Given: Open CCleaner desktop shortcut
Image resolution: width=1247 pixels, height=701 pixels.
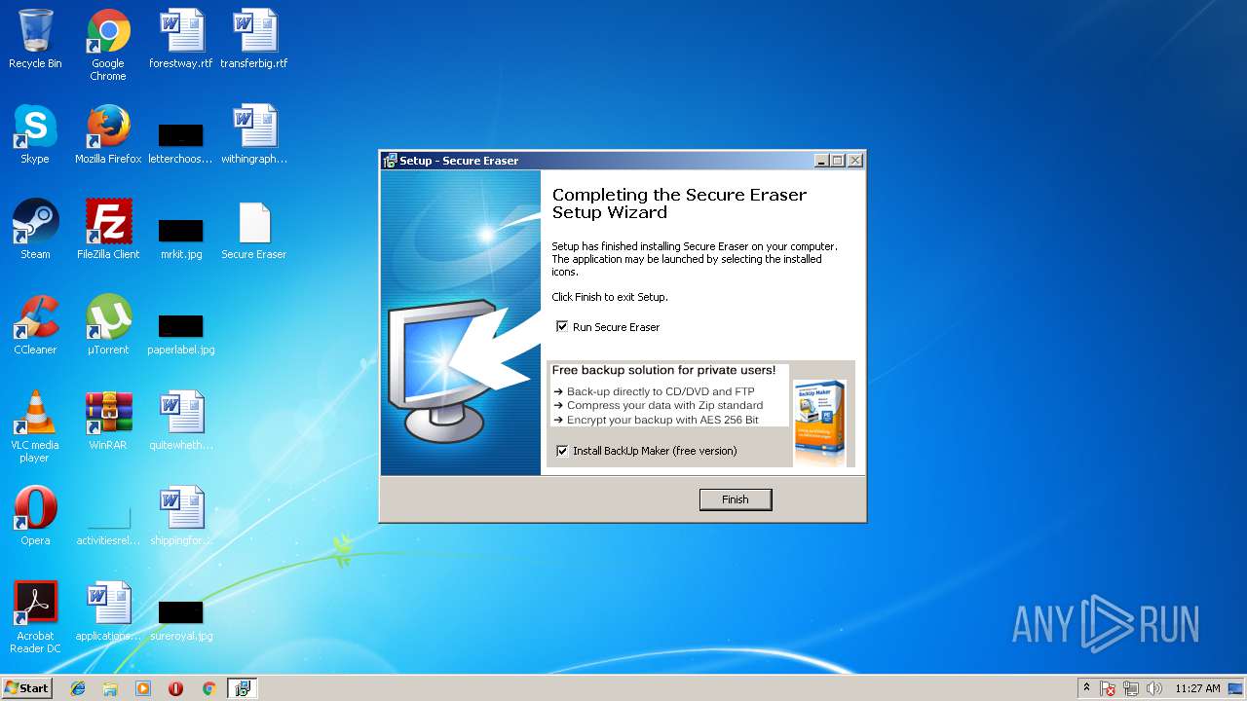Looking at the screenshot, I should click(35, 325).
